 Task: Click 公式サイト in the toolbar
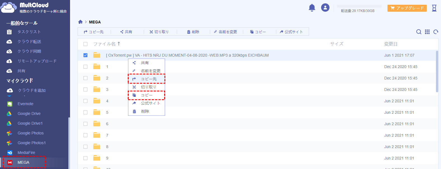point(291,32)
